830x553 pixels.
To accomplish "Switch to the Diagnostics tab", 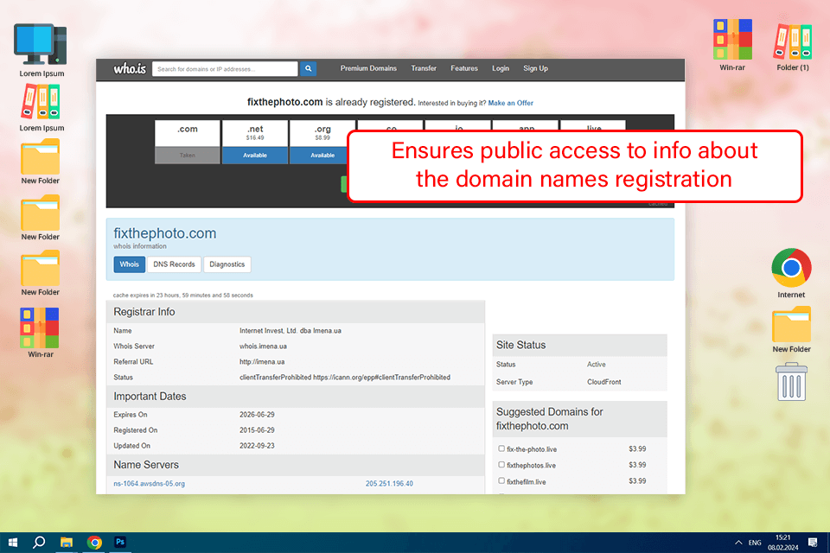I will pyautogui.click(x=227, y=264).
